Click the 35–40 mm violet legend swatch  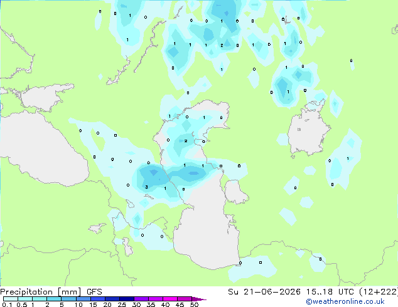pyautogui.click(x=155, y=299)
